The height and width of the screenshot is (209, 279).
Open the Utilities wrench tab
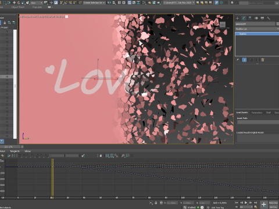click(269, 18)
